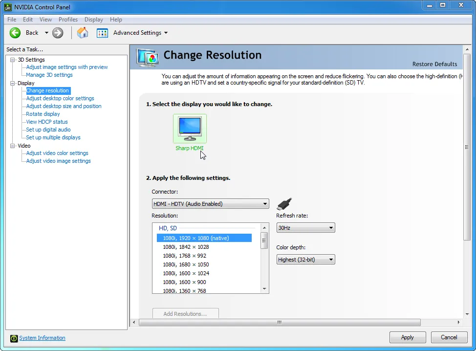
Task: Open the Refresh rate dropdown
Action: [x=305, y=228]
